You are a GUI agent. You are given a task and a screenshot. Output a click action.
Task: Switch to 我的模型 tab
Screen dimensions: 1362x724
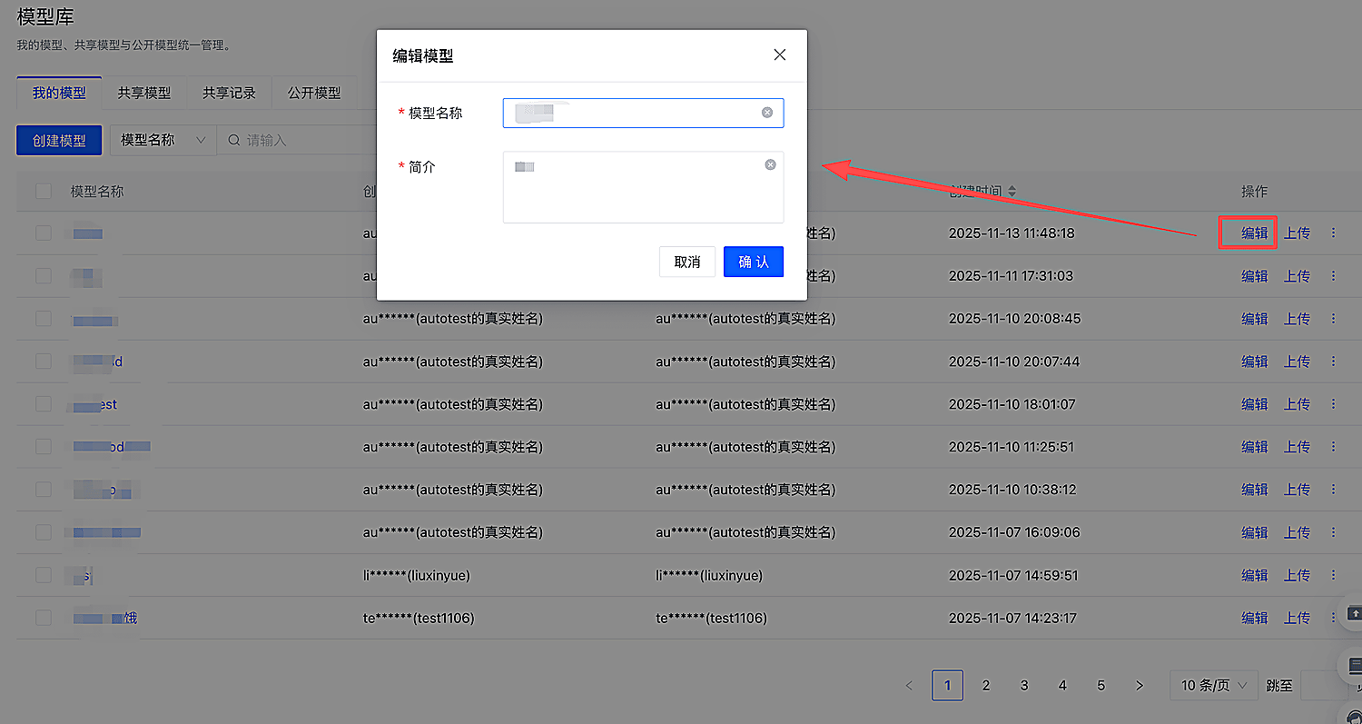(59, 93)
